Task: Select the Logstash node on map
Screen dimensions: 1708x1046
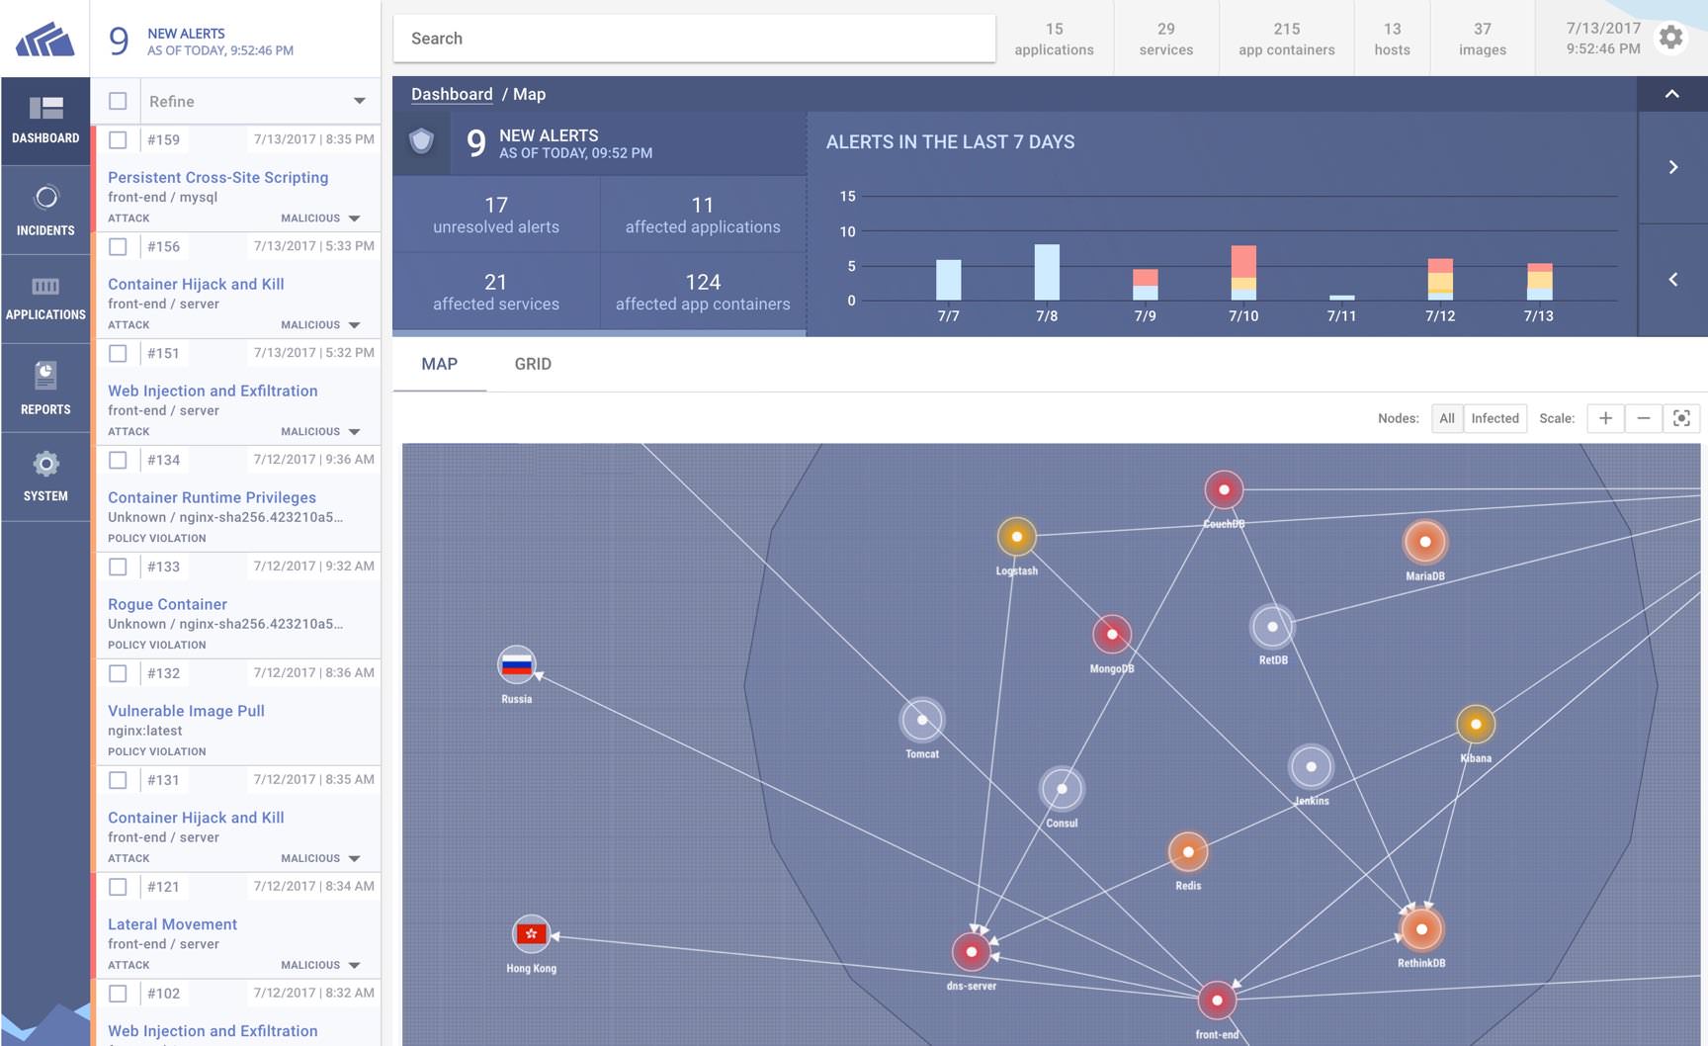Action: pyautogui.click(x=1016, y=537)
